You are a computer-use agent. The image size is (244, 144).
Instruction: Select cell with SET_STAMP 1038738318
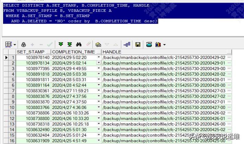[x=34, y=124]
